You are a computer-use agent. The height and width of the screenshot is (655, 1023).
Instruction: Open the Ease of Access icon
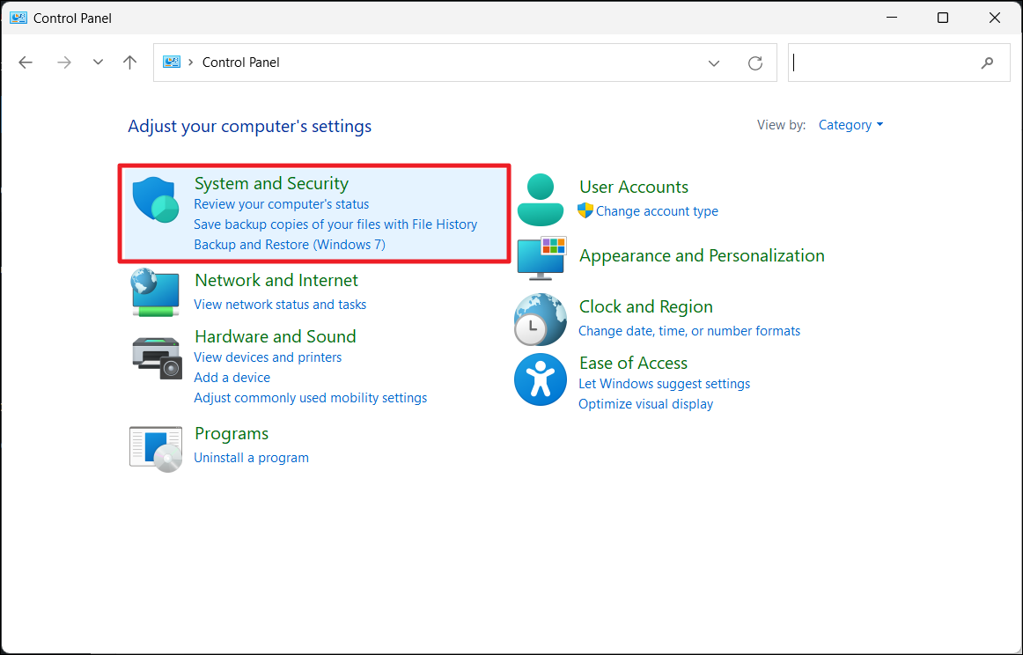coord(541,379)
